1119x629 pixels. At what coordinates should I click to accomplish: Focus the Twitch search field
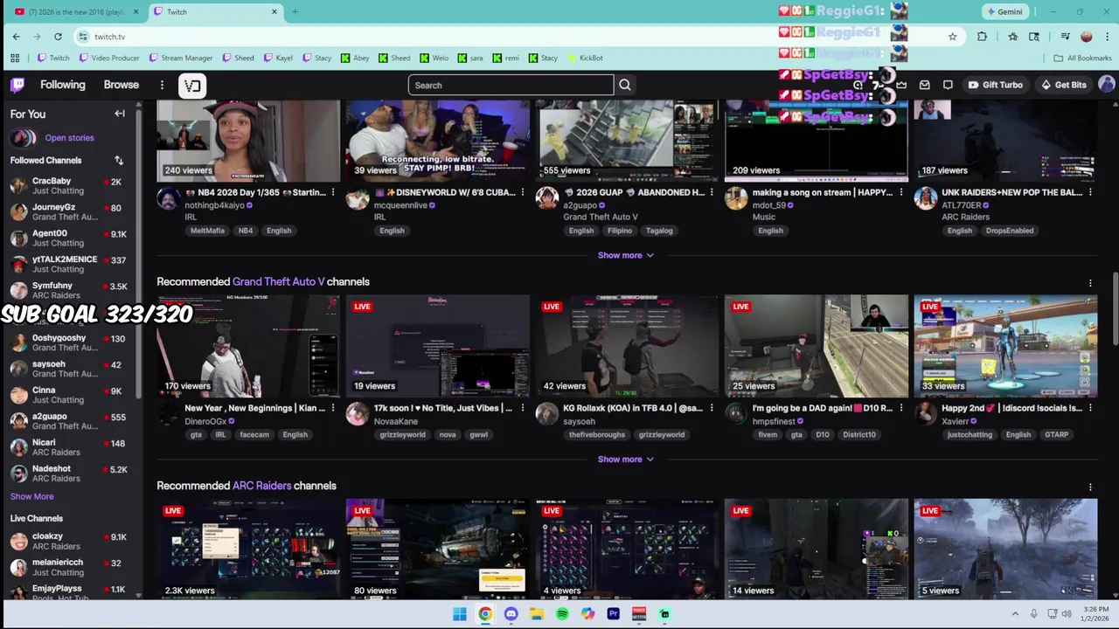pos(511,85)
